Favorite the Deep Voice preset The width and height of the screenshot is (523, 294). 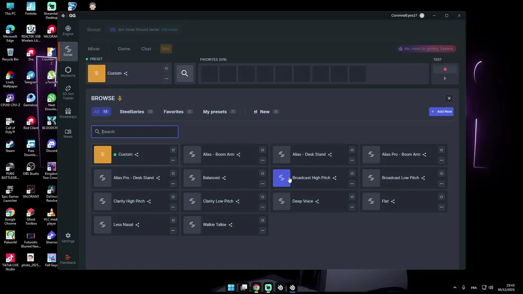pyautogui.click(x=352, y=196)
